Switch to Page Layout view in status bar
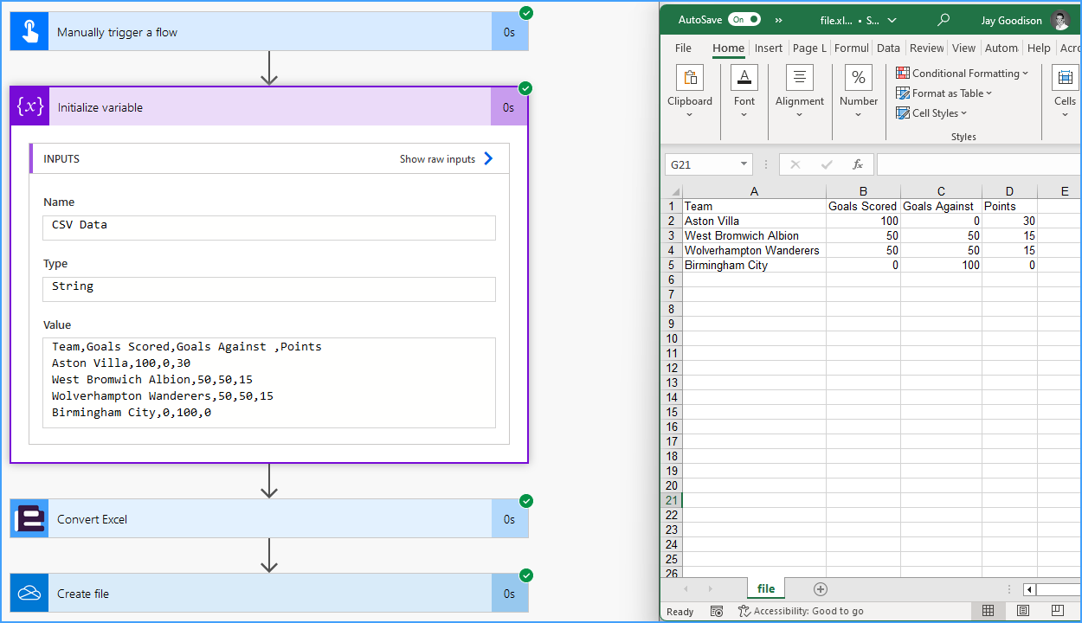The width and height of the screenshot is (1082, 623). pyautogui.click(x=1023, y=611)
